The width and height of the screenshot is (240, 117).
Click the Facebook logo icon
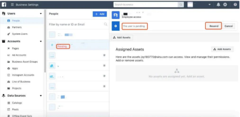click(x=4, y=4)
